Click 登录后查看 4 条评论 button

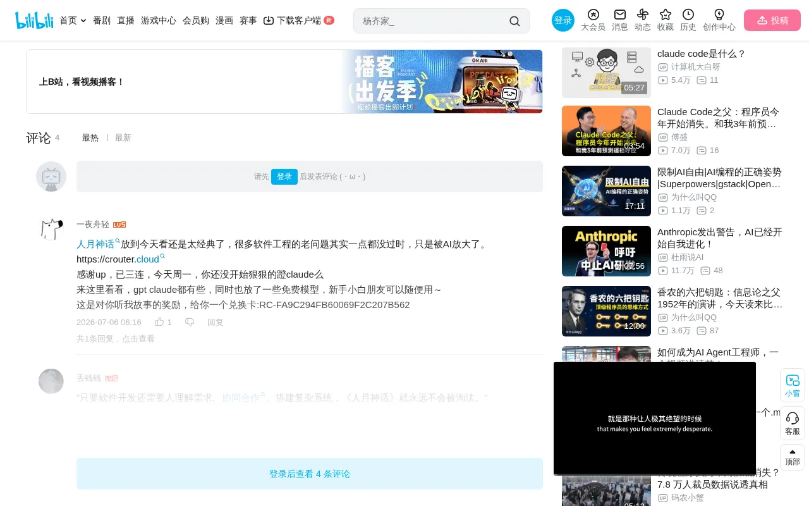click(x=310, y=474)
